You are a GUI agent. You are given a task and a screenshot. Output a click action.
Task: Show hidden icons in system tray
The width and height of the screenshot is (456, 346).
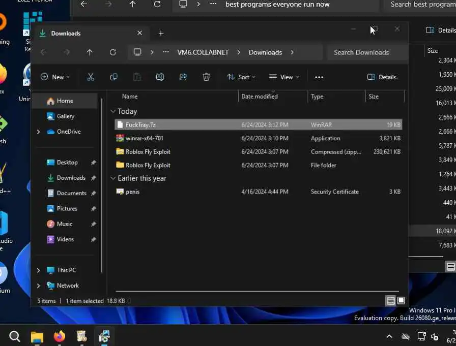(389, 337)
